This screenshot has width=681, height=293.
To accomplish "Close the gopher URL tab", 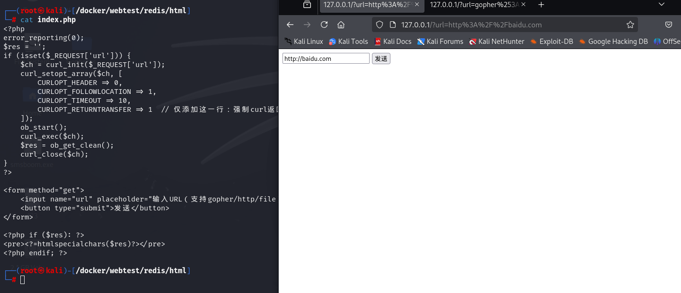I will coord(523,5).
